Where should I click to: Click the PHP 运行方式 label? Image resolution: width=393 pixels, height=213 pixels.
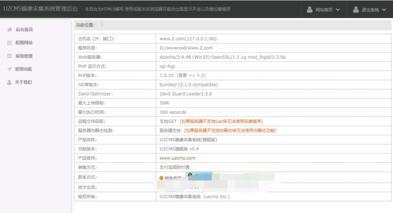[92, 66]
